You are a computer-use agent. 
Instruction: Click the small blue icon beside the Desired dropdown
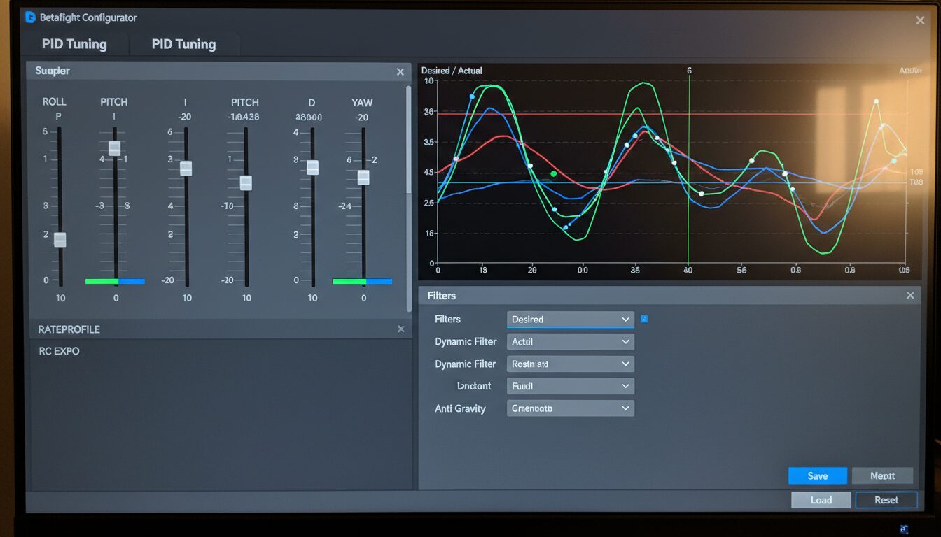pyautogui.click(x=644, y=319)
